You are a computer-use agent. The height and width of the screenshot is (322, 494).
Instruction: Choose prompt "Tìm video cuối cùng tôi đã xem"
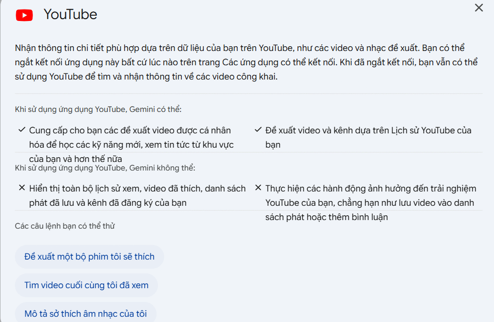click(x=86, y=285)
